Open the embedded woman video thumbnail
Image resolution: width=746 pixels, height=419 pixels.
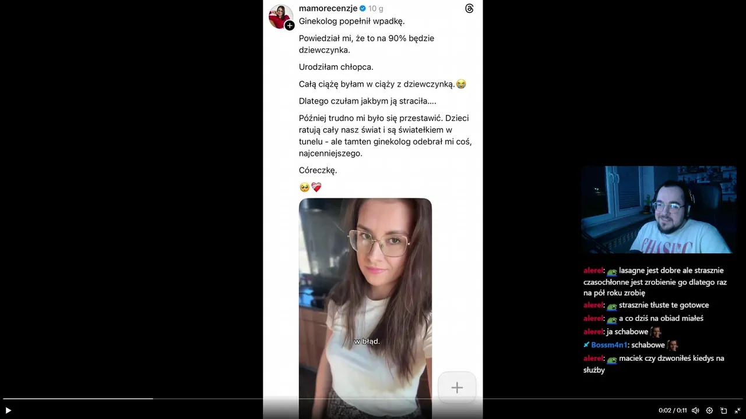click(x=365, y=308)
